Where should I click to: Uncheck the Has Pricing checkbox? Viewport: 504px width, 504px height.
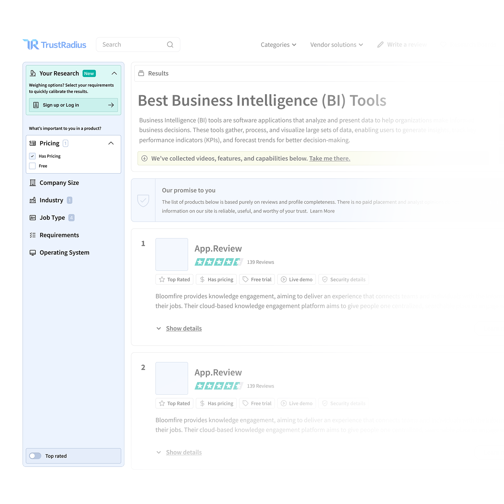click(32, 156)
